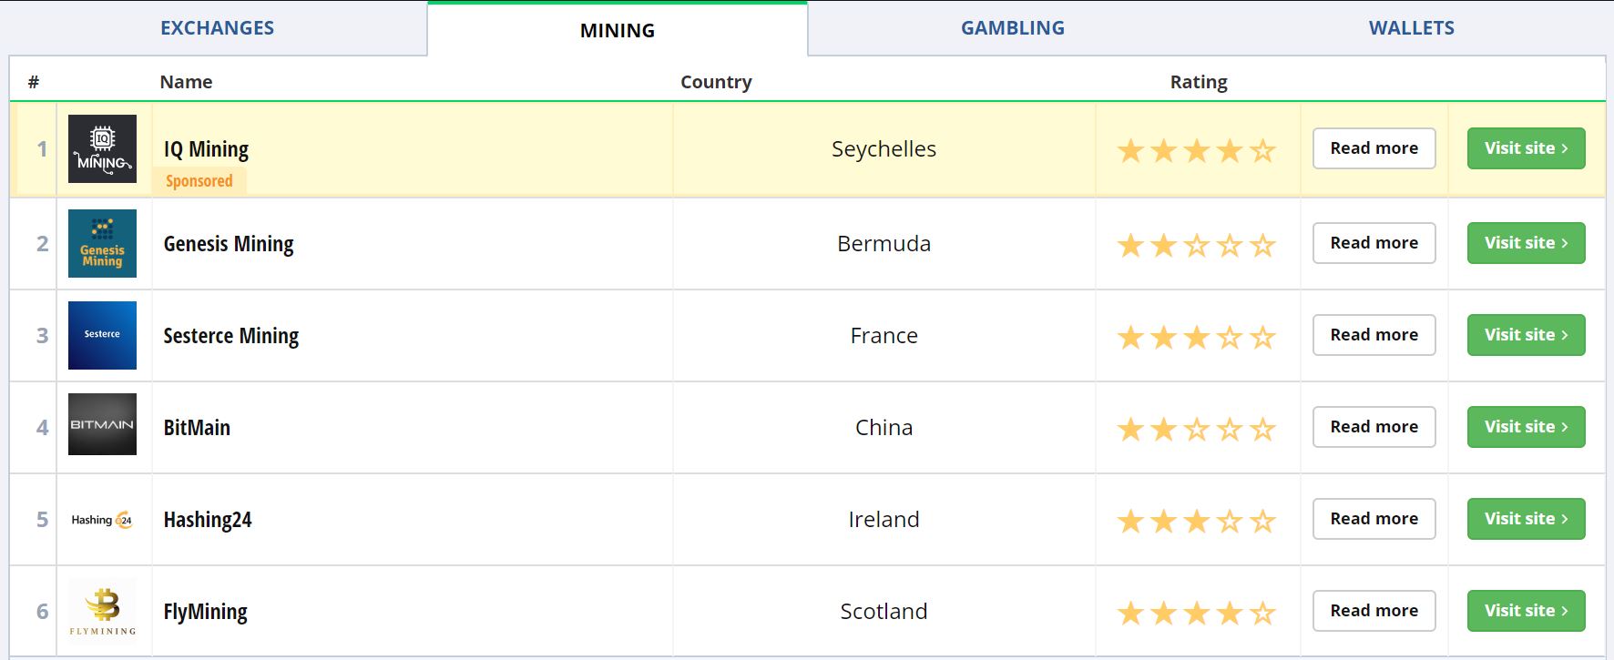The height and width of the screenshot is (660, 1614).
Task: Click the BitMain logo icon
Action: coord(102,424)
